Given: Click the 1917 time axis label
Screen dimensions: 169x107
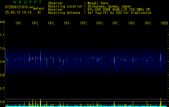Looking at the screenshot, I should [116, 23].
